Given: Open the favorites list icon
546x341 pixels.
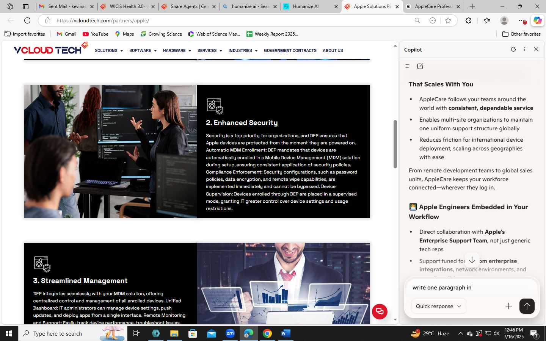Looking at the screenshot, I should point(487,20).
